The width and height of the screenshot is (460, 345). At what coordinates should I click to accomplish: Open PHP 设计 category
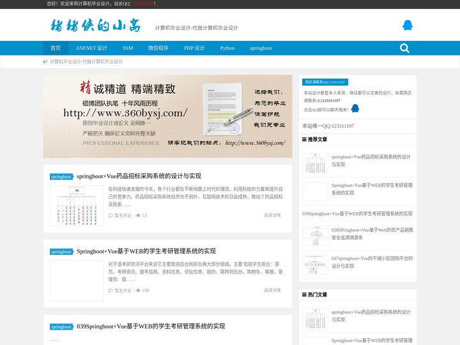pyautogui.click(x=194, y=48)
